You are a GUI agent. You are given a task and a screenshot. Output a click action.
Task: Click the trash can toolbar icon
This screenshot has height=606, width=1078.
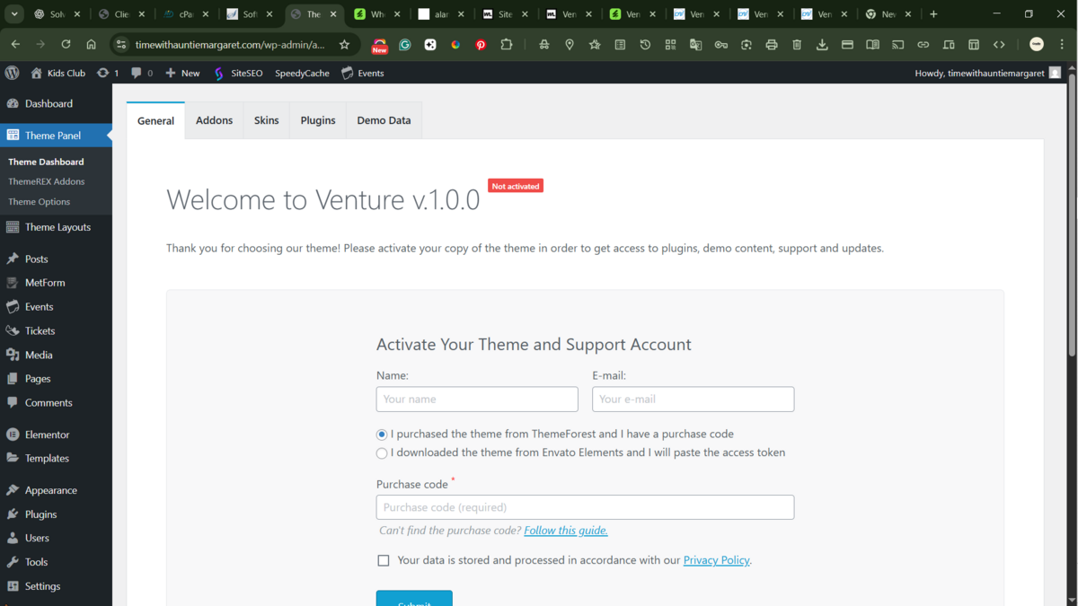pos(797,44)
